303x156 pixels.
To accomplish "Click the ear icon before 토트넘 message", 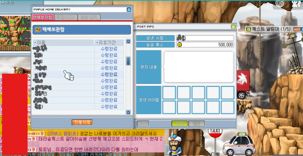I will pyautogui.click(x=34, y=149).
